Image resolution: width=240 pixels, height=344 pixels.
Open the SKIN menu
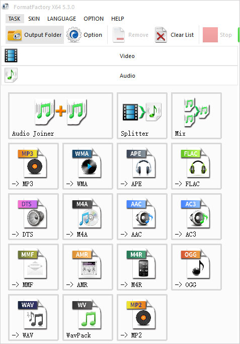[x=34, y=19]
